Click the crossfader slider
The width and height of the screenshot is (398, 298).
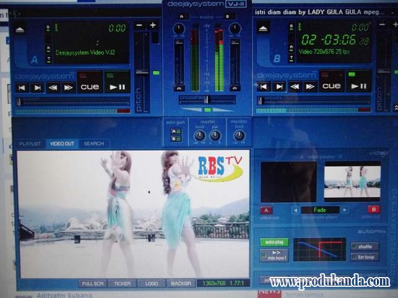(x=207, y=99)
